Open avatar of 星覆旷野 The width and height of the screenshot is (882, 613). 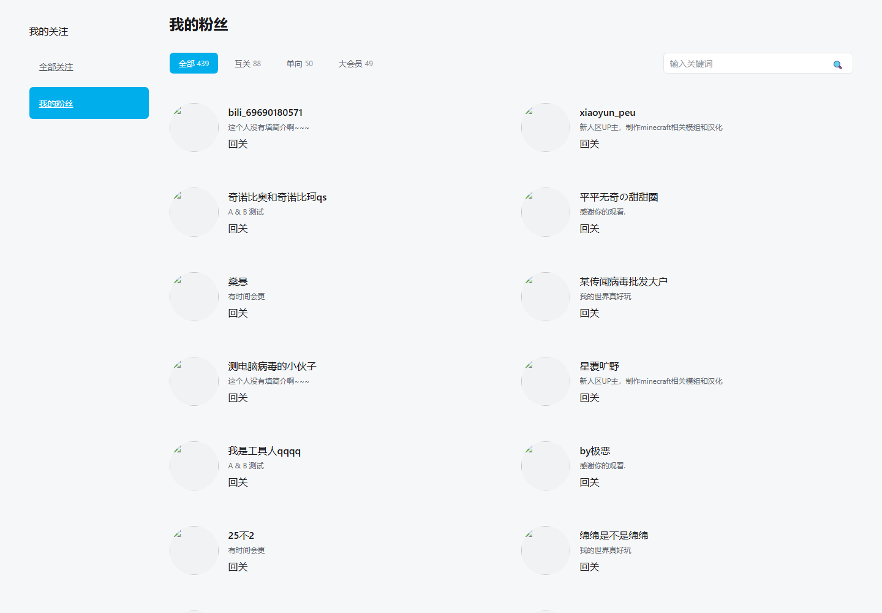pos(546,381)
